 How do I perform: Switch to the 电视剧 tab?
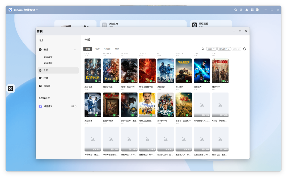pos(107,49)
